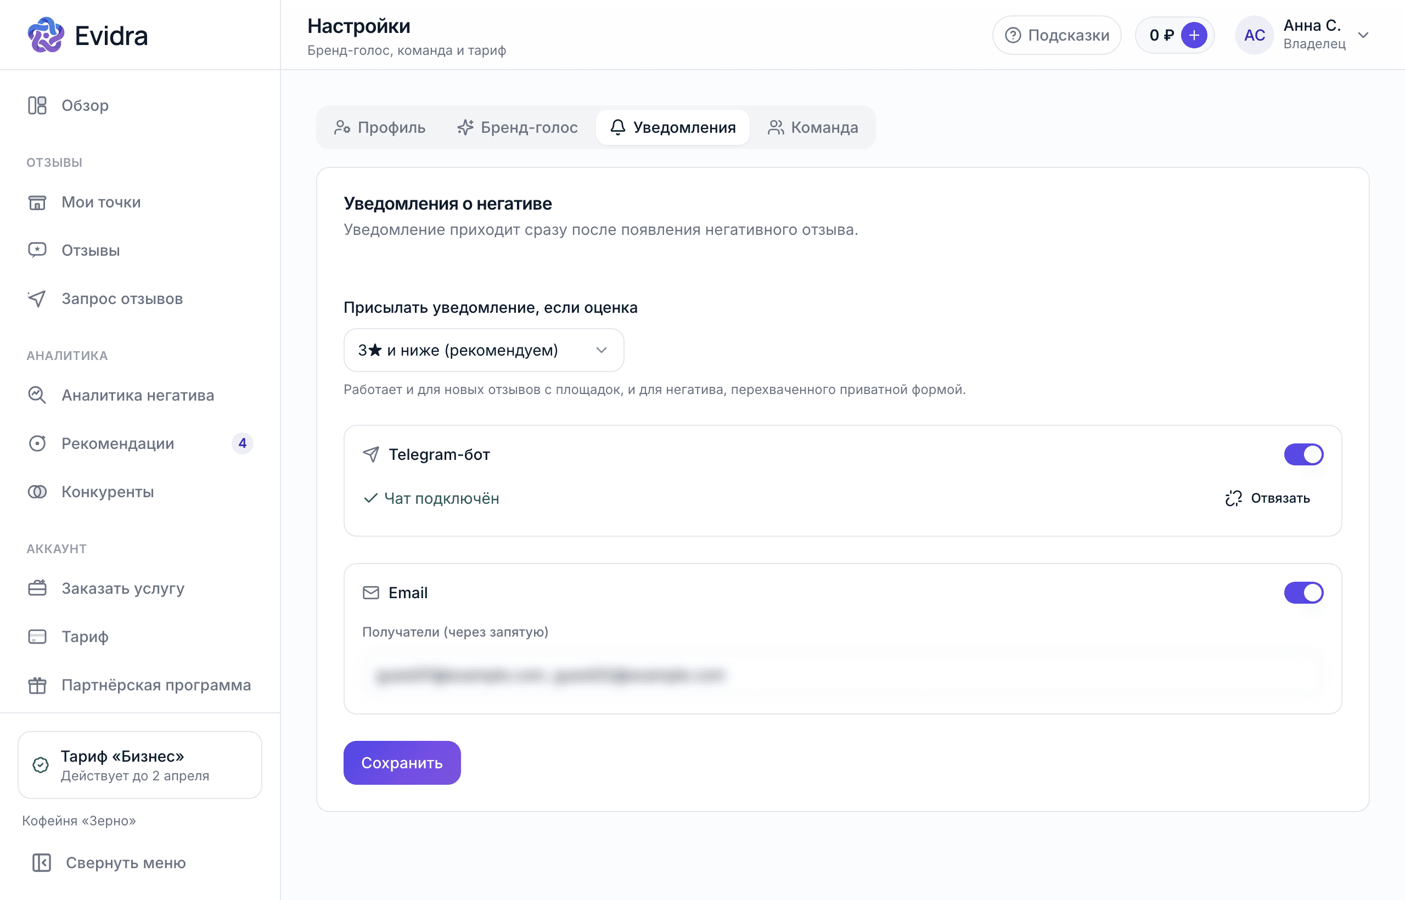Click the Свернуть меню collapse icon

coord(42,863)
